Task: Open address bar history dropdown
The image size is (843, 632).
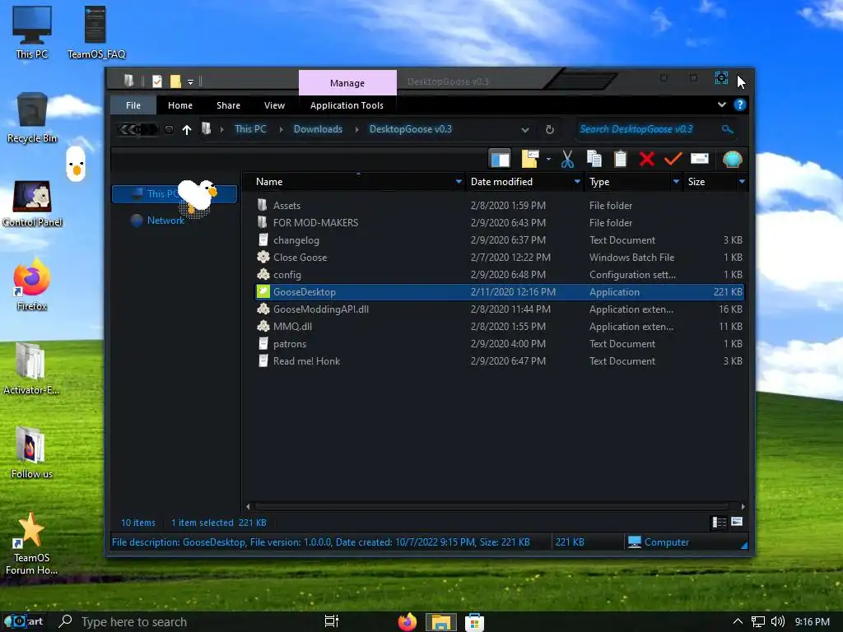Action: [x=525, y=129]
